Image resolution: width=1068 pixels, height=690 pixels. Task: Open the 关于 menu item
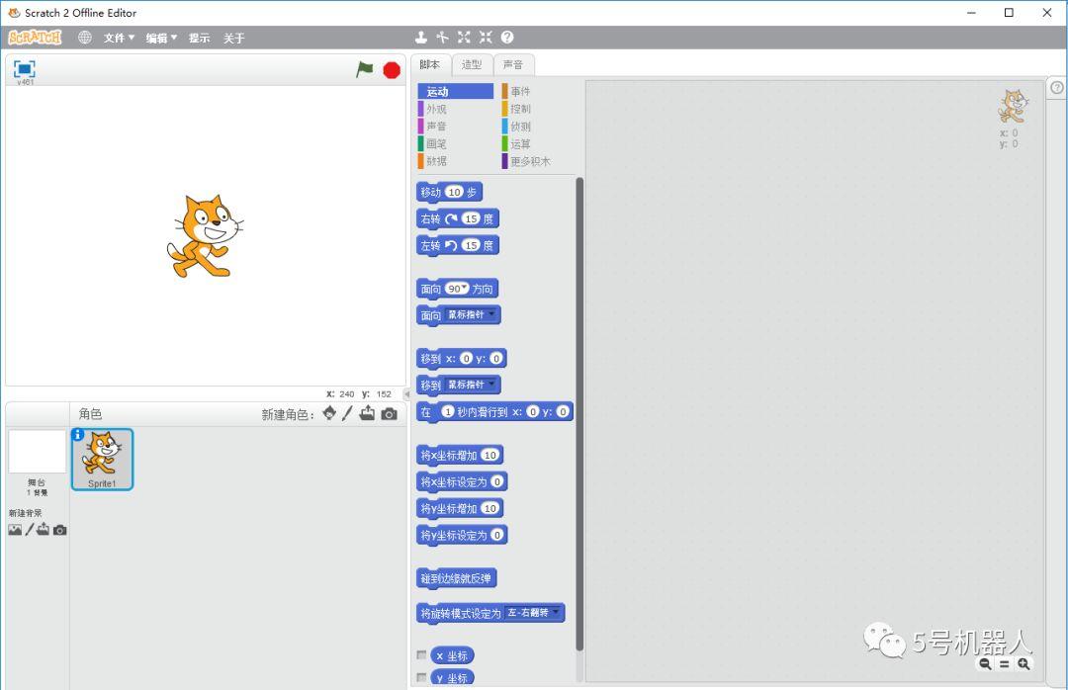(x=233, y=39)
